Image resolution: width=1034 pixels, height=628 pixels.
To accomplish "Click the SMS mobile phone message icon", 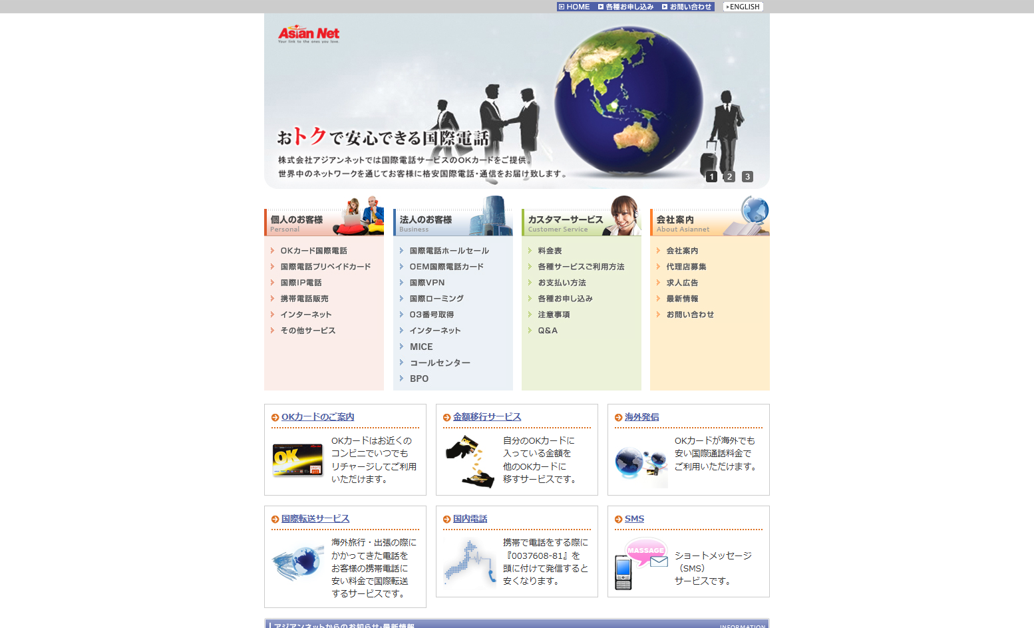I will point(641,563).
